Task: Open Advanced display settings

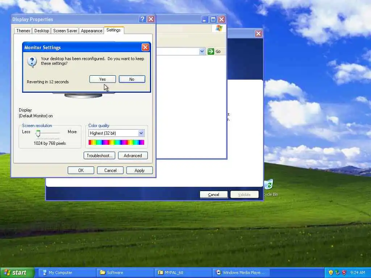Action: (133, 156)
